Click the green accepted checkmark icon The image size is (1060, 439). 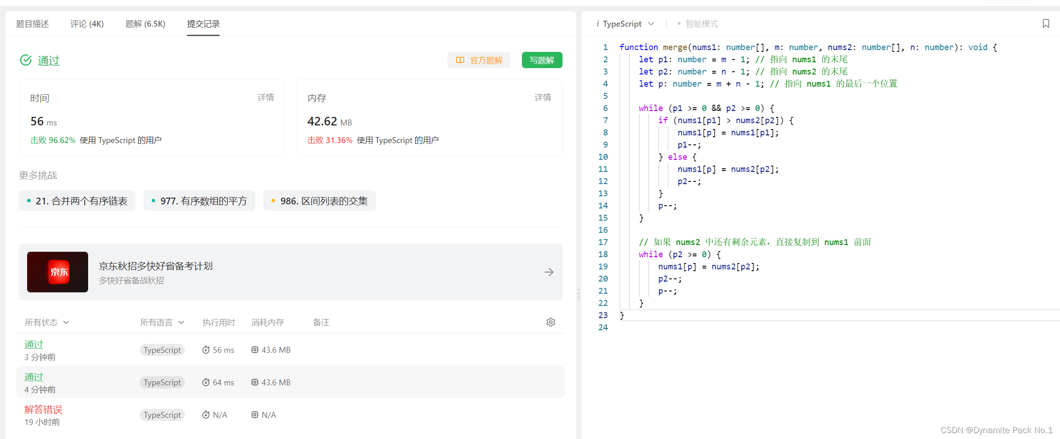(26, 60)
